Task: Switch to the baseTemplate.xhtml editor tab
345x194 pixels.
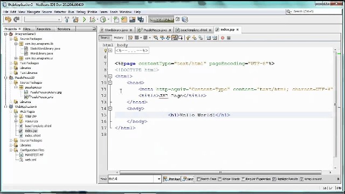Action: [194, 30]
